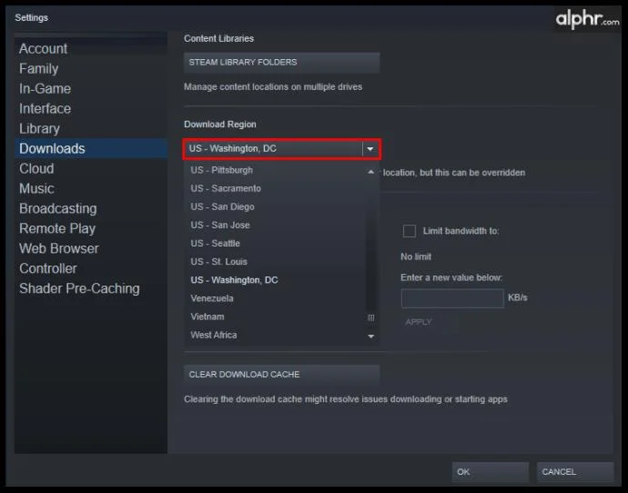The height and width of the screenshot is (493, 628).
Task: Select the Library settings category
Action: pyautogui.click(x=91, y=128)
